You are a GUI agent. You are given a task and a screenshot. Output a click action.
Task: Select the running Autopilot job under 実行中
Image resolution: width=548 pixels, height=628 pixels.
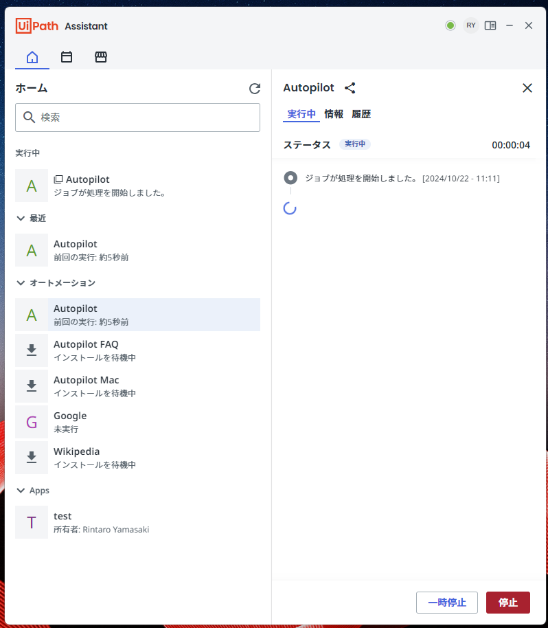point(138,186)
